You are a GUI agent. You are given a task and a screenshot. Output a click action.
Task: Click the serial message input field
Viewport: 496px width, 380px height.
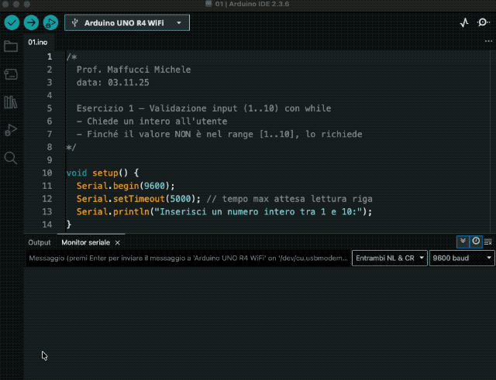(188, 258)
